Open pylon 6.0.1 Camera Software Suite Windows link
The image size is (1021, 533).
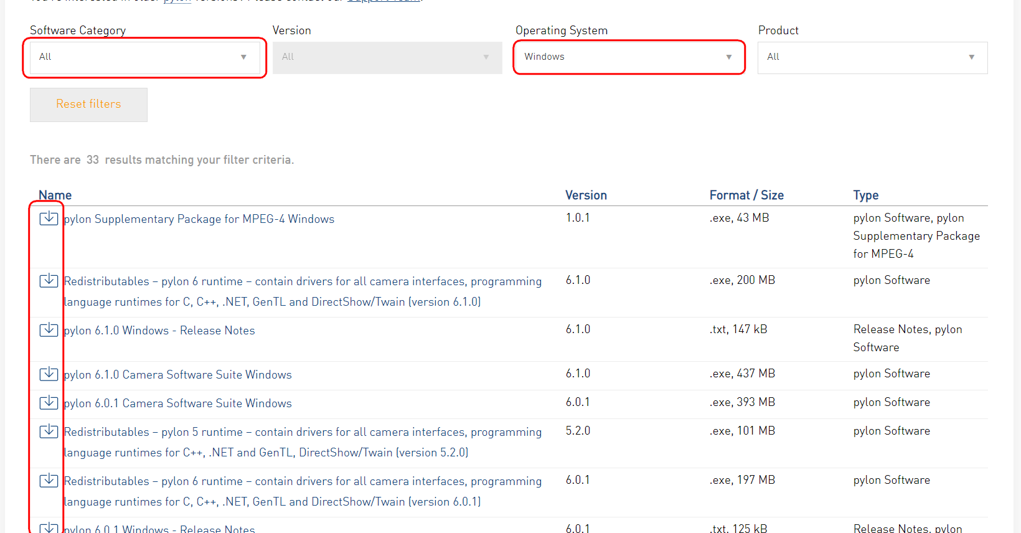[x=177, y=403]
